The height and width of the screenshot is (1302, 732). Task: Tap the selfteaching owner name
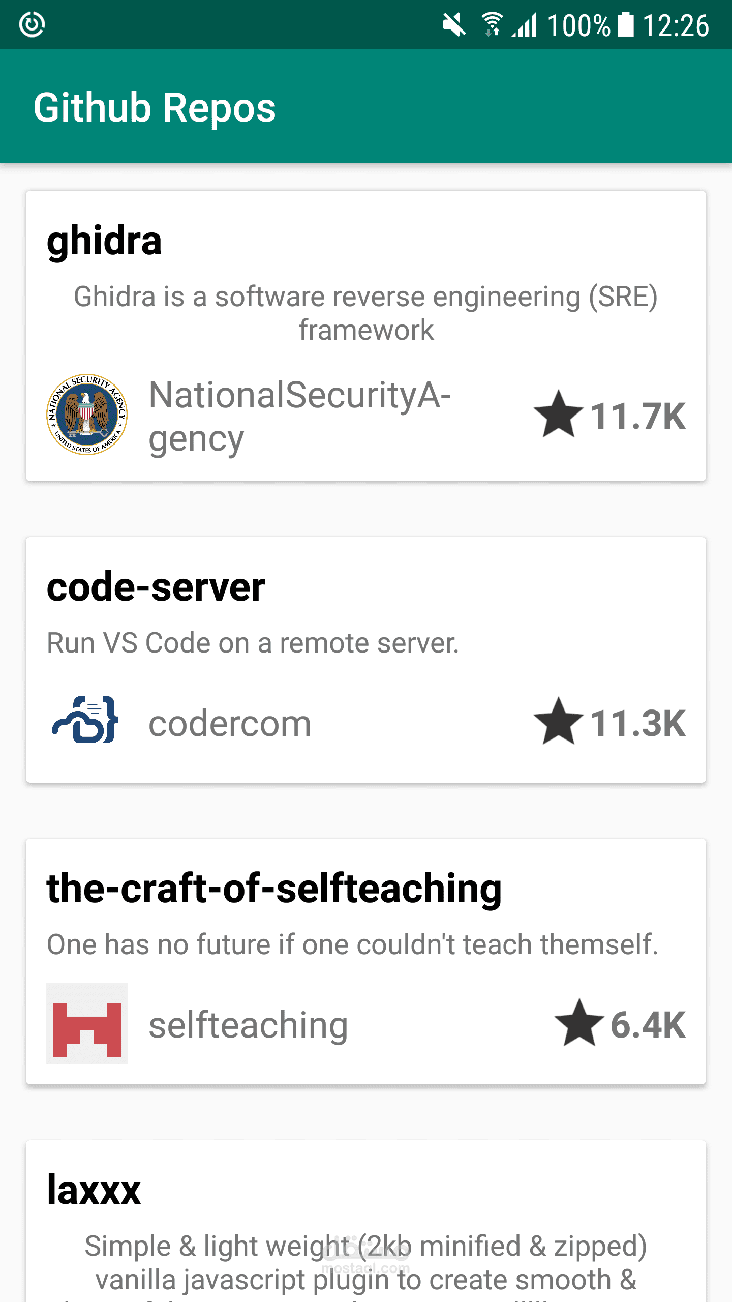click(248, 1025)
